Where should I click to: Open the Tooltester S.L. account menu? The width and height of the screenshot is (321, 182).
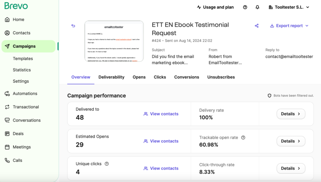(289, 7)
